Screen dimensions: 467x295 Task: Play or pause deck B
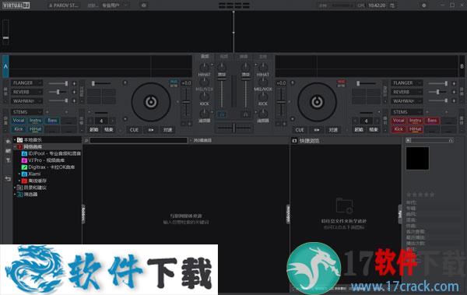tap(316, 130)
